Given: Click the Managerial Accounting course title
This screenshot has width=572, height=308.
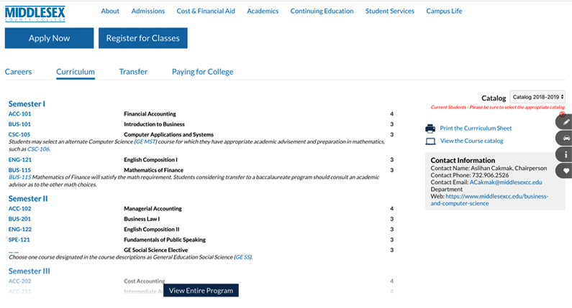Looking at the screenshot, I should [153, 209].
